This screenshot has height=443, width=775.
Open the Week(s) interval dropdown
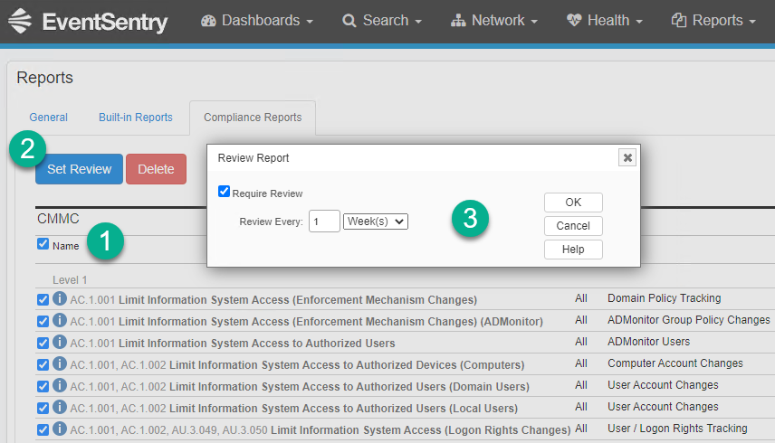coord(376,221)
